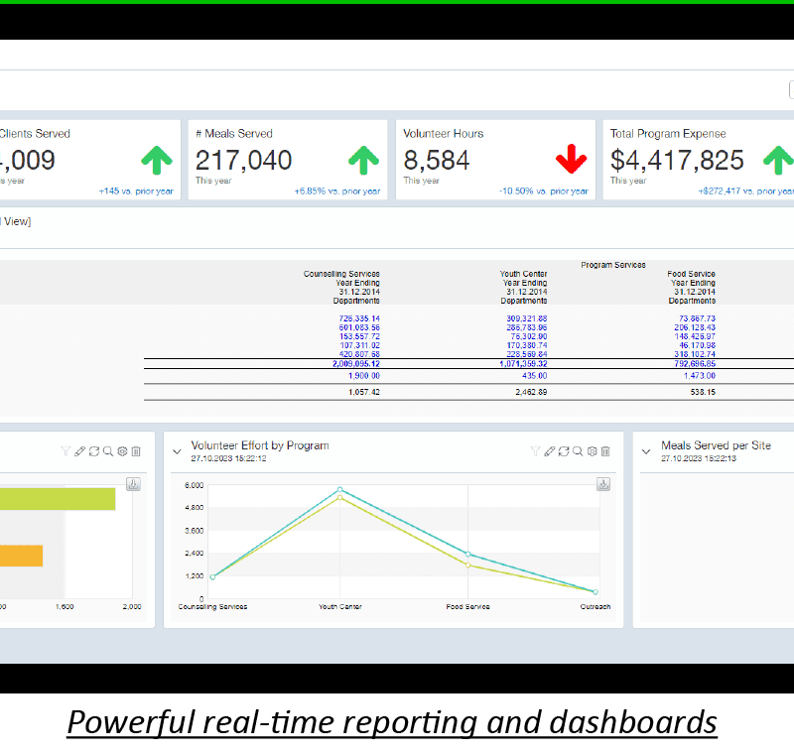794x754 pixels.
Task: Zoom into the Volunteer Effort chart with magnifier
Action: (x=577, y=451)
